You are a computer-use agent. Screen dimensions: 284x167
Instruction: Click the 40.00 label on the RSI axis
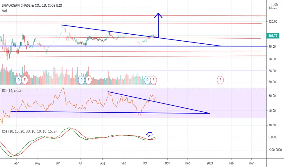(272, 111)
